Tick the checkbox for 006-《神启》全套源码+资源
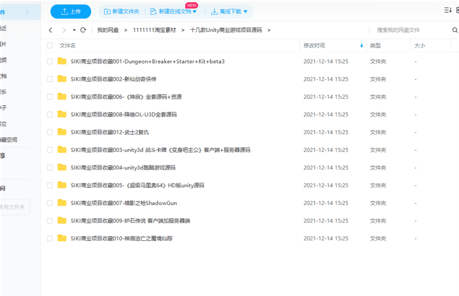The height and width of the screenshot is (296, 459). coord(50,97)
